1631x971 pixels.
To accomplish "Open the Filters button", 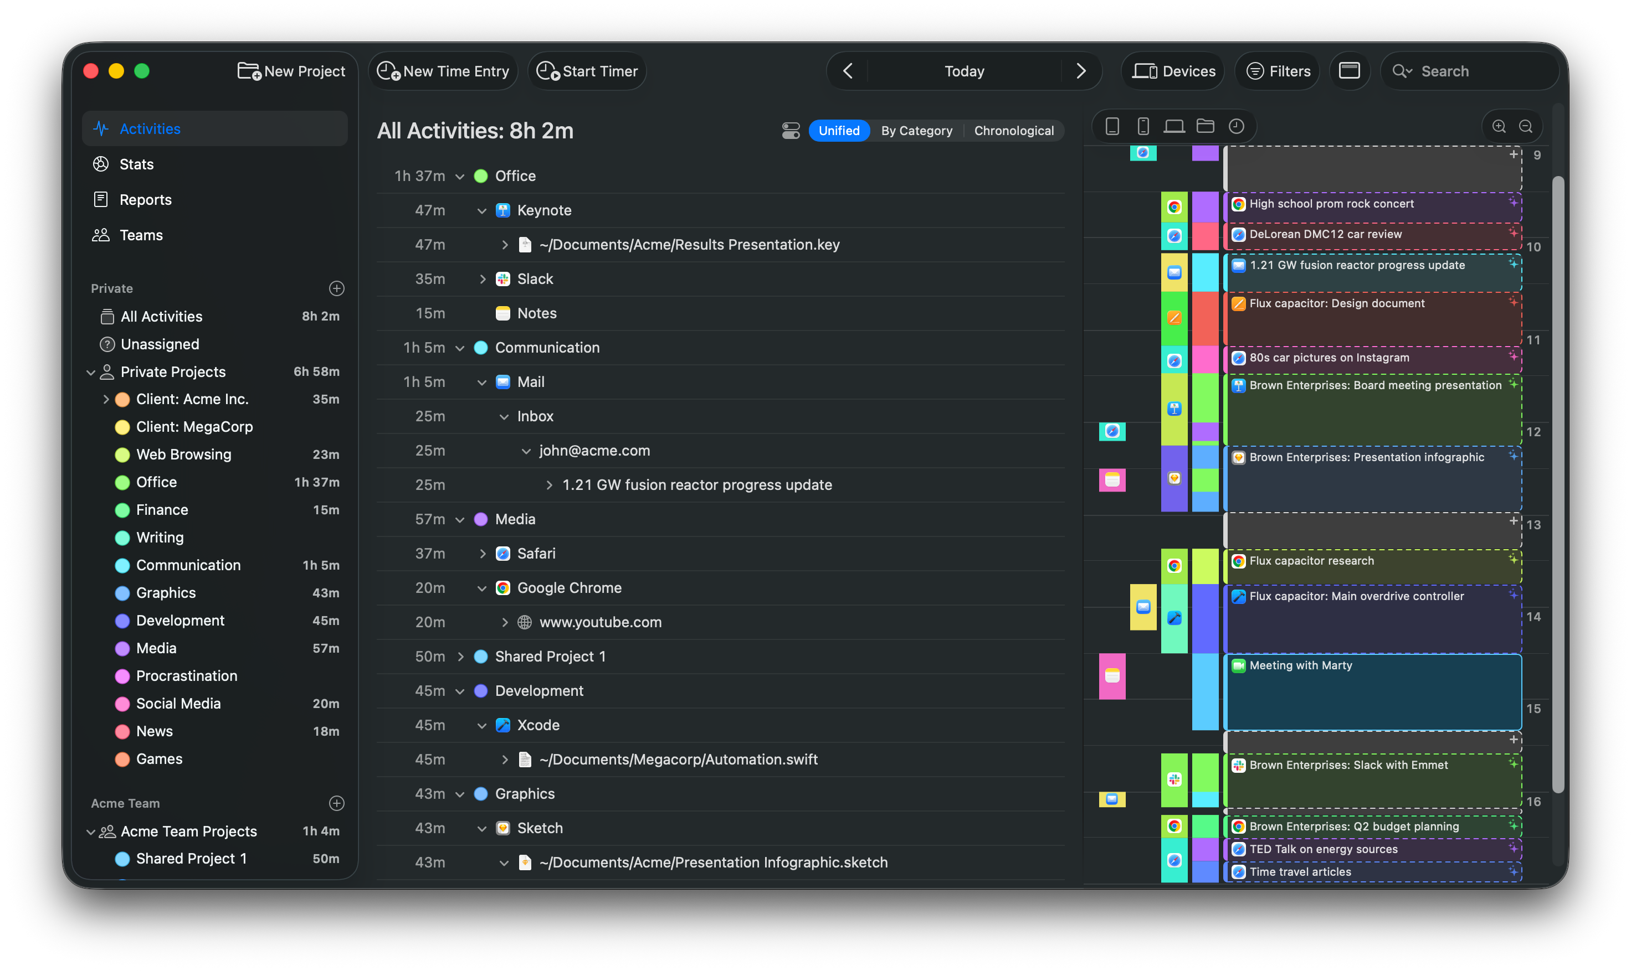I will (x=1278, y=71).
